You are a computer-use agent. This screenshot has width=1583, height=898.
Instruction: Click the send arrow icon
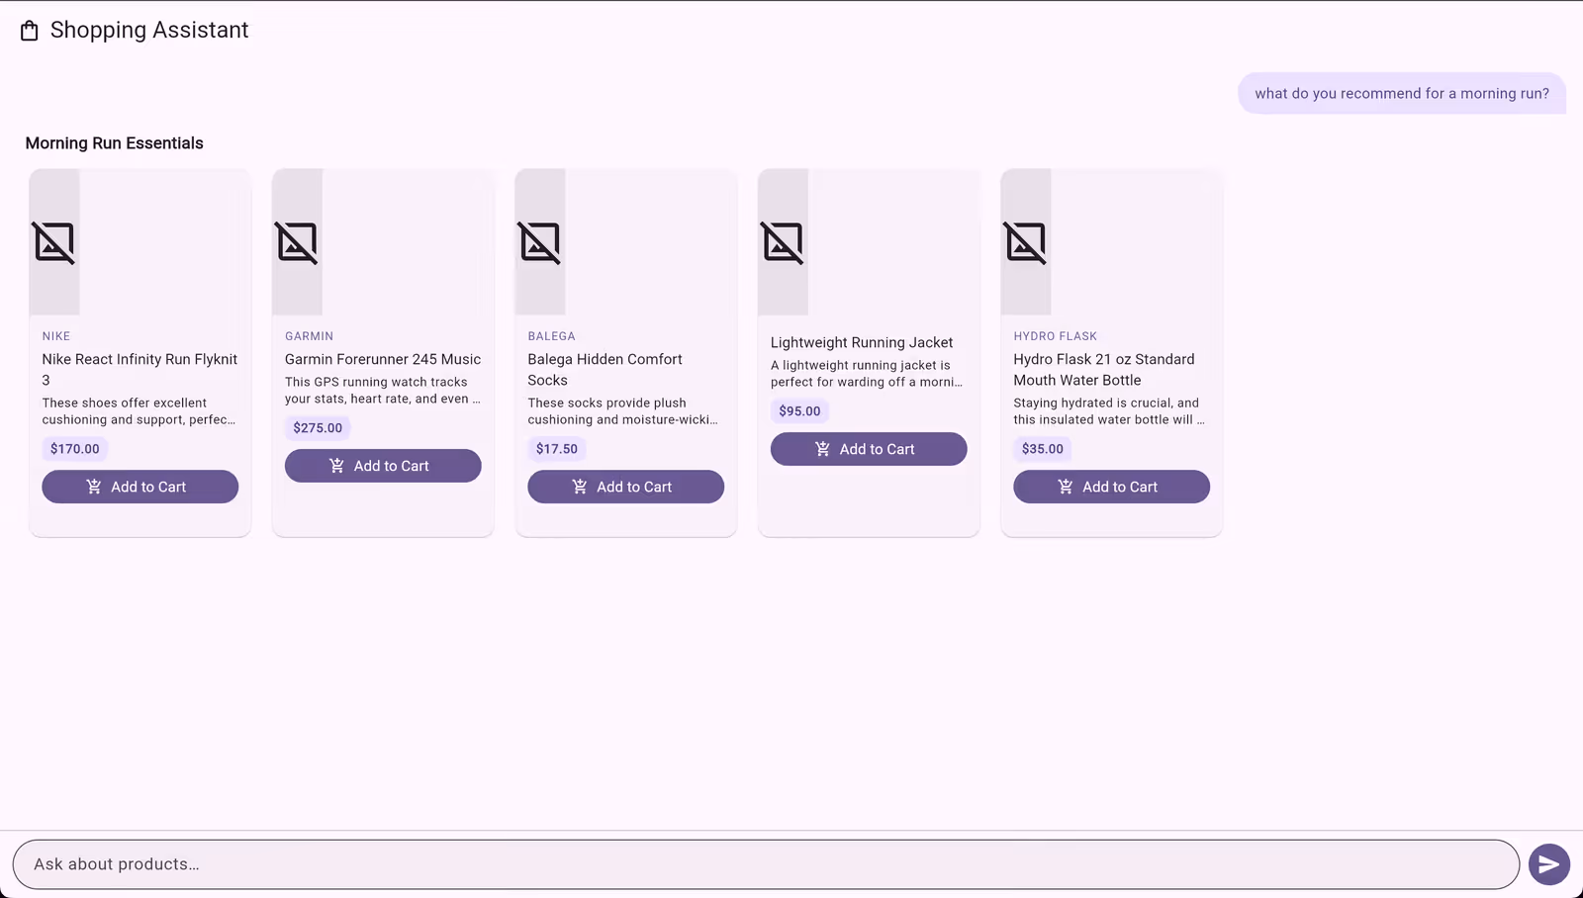pos(1548,864)
